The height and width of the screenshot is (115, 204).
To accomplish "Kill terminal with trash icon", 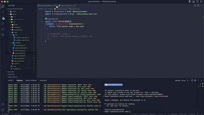I will (195, 80).
